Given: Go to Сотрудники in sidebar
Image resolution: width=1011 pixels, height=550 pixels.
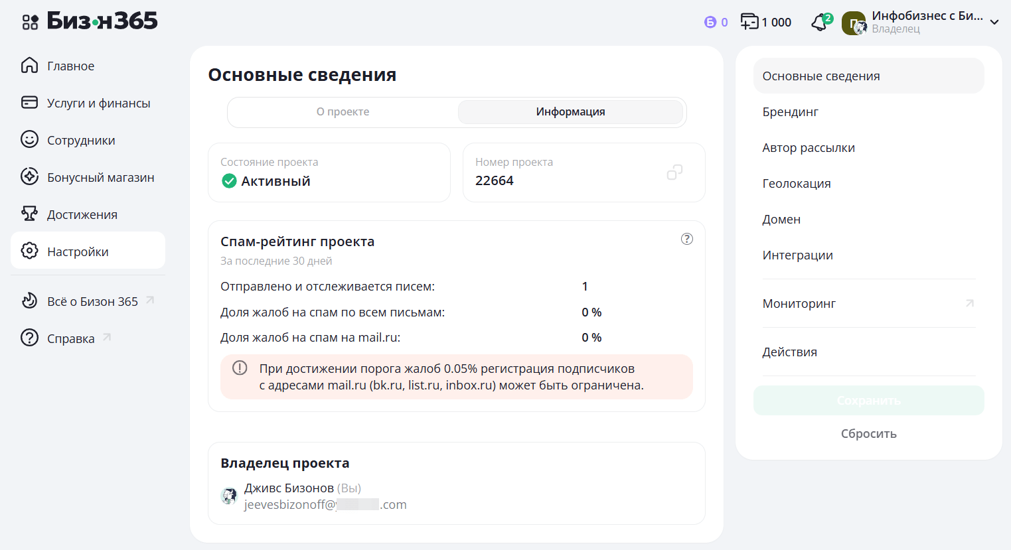Looking at the screenshot, I should coord(81,140).
